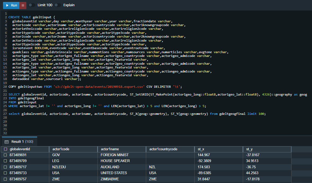The image size is (312, 183).
Task: Select the AUCKLAND cell in results
Action: [x=110, y=167]
